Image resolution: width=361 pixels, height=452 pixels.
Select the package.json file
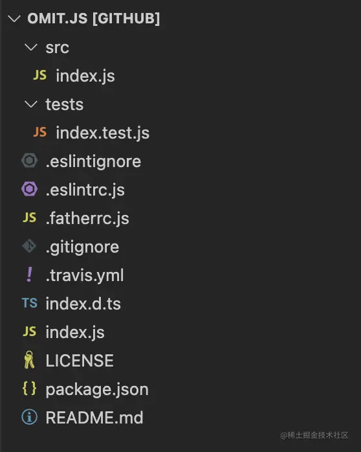point(97,389)
